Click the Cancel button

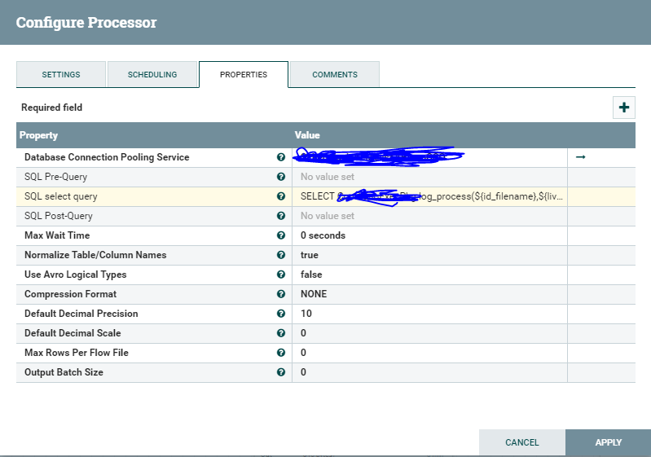522,442
